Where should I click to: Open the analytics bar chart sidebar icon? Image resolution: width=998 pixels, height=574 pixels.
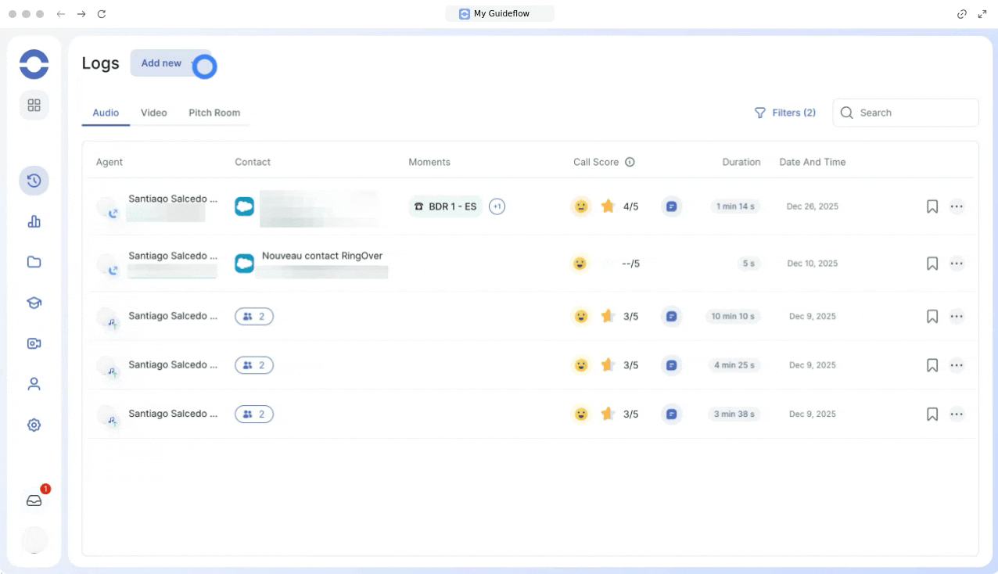[34, 221]
